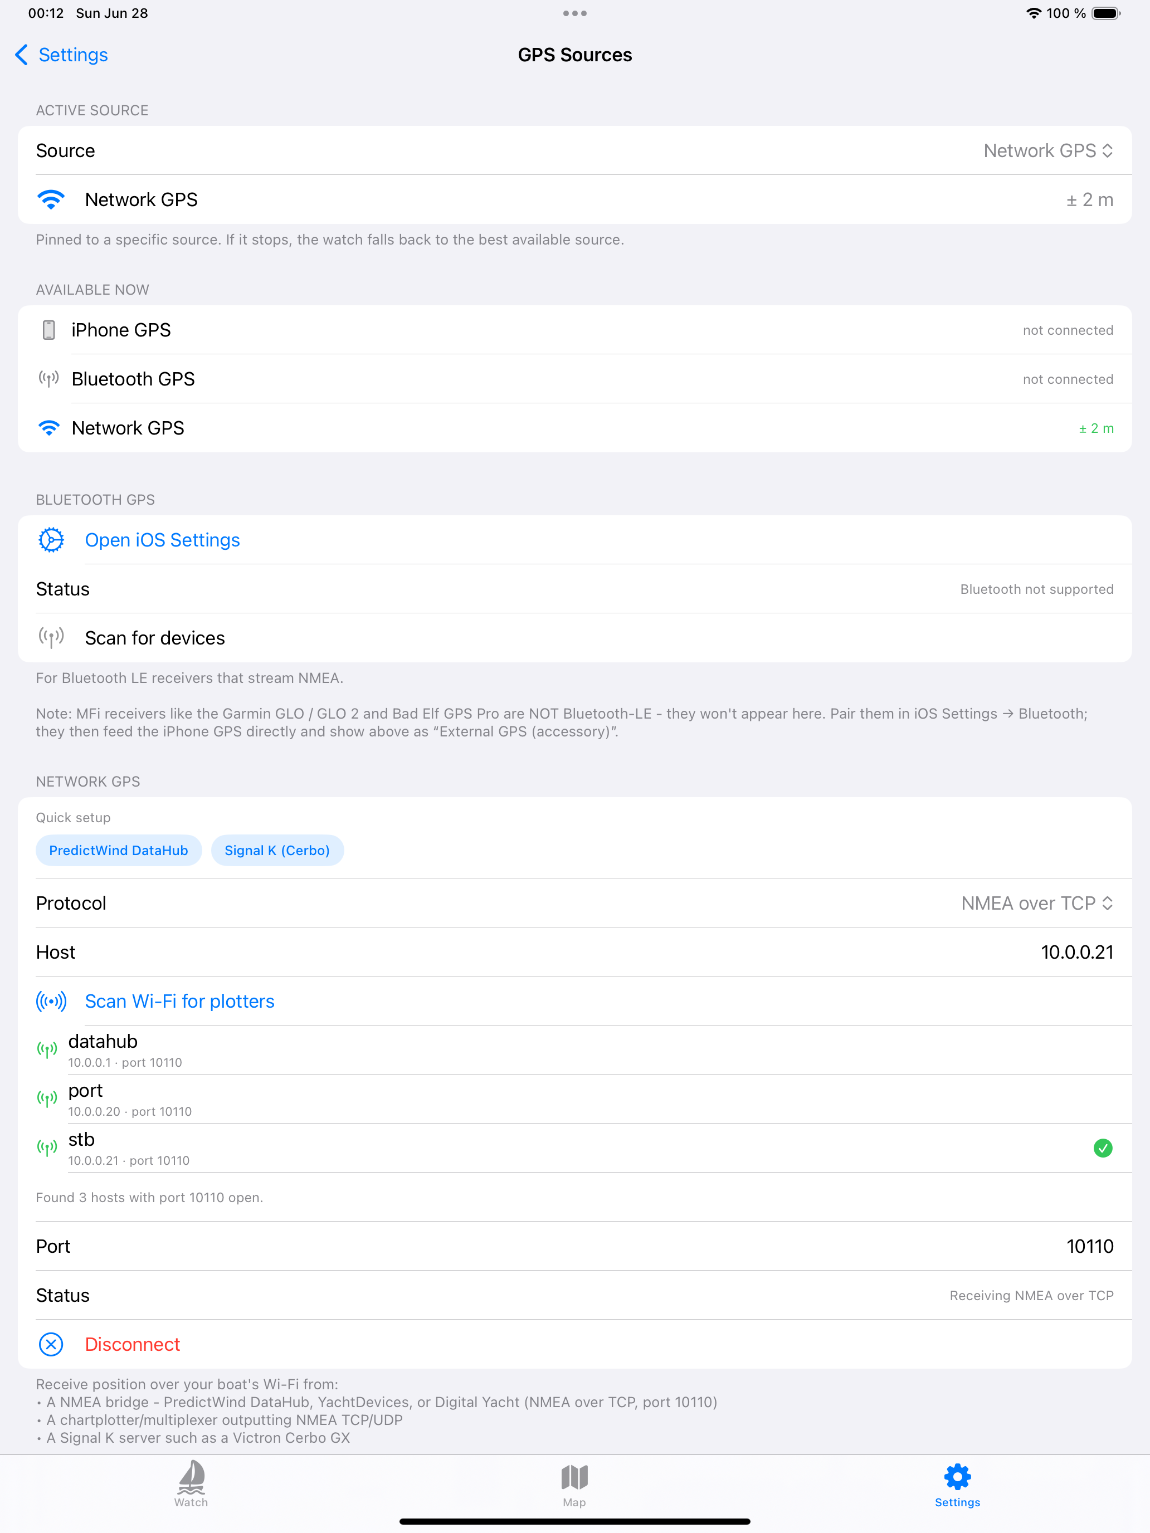Select the ± 2 m accuracy in Active Source
The image size is (1150, 1533).
[1089, 199]
